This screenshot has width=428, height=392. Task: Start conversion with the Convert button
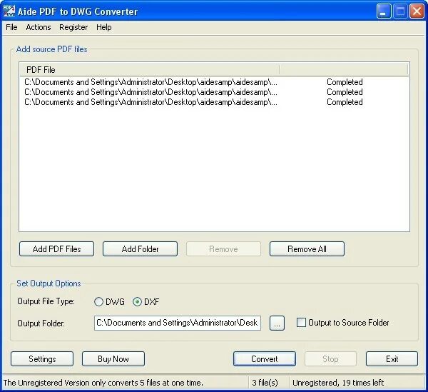tap(265, 359)
